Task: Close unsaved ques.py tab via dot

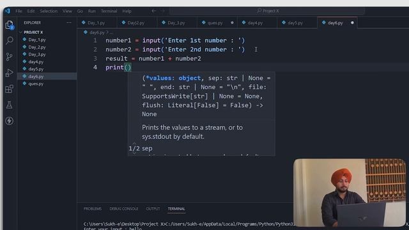Action: [232, 23]
